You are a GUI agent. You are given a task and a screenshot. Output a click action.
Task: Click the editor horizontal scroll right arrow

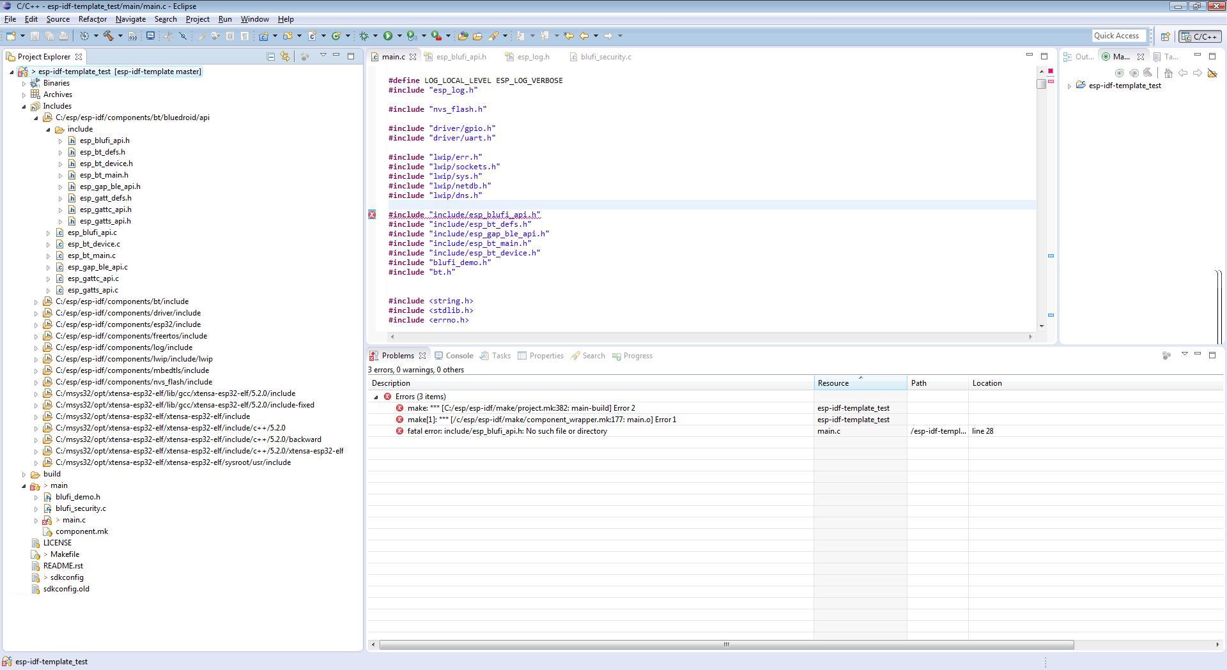point(1030,337)
